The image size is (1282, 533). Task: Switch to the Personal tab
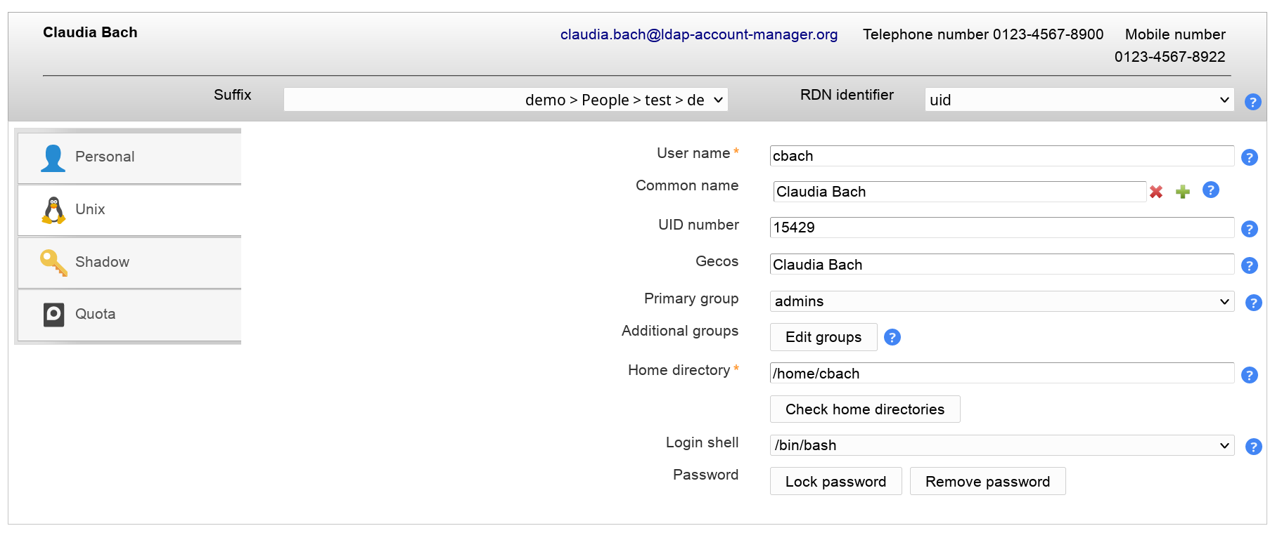(x=130, y=157)
